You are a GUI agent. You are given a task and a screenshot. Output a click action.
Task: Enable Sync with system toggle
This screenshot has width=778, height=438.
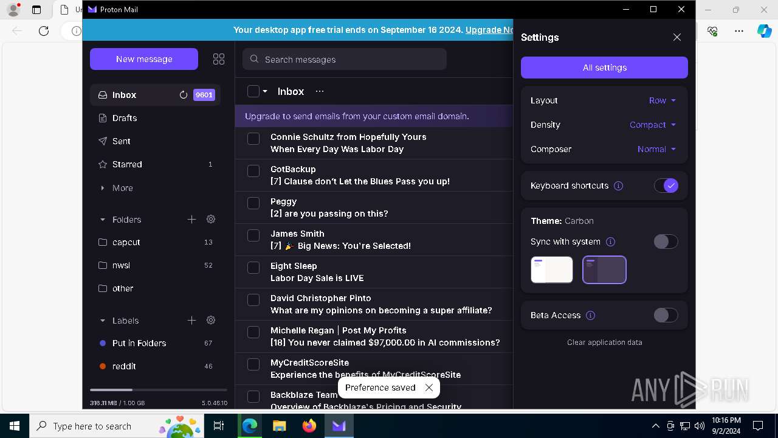click(x=666, y=242)
